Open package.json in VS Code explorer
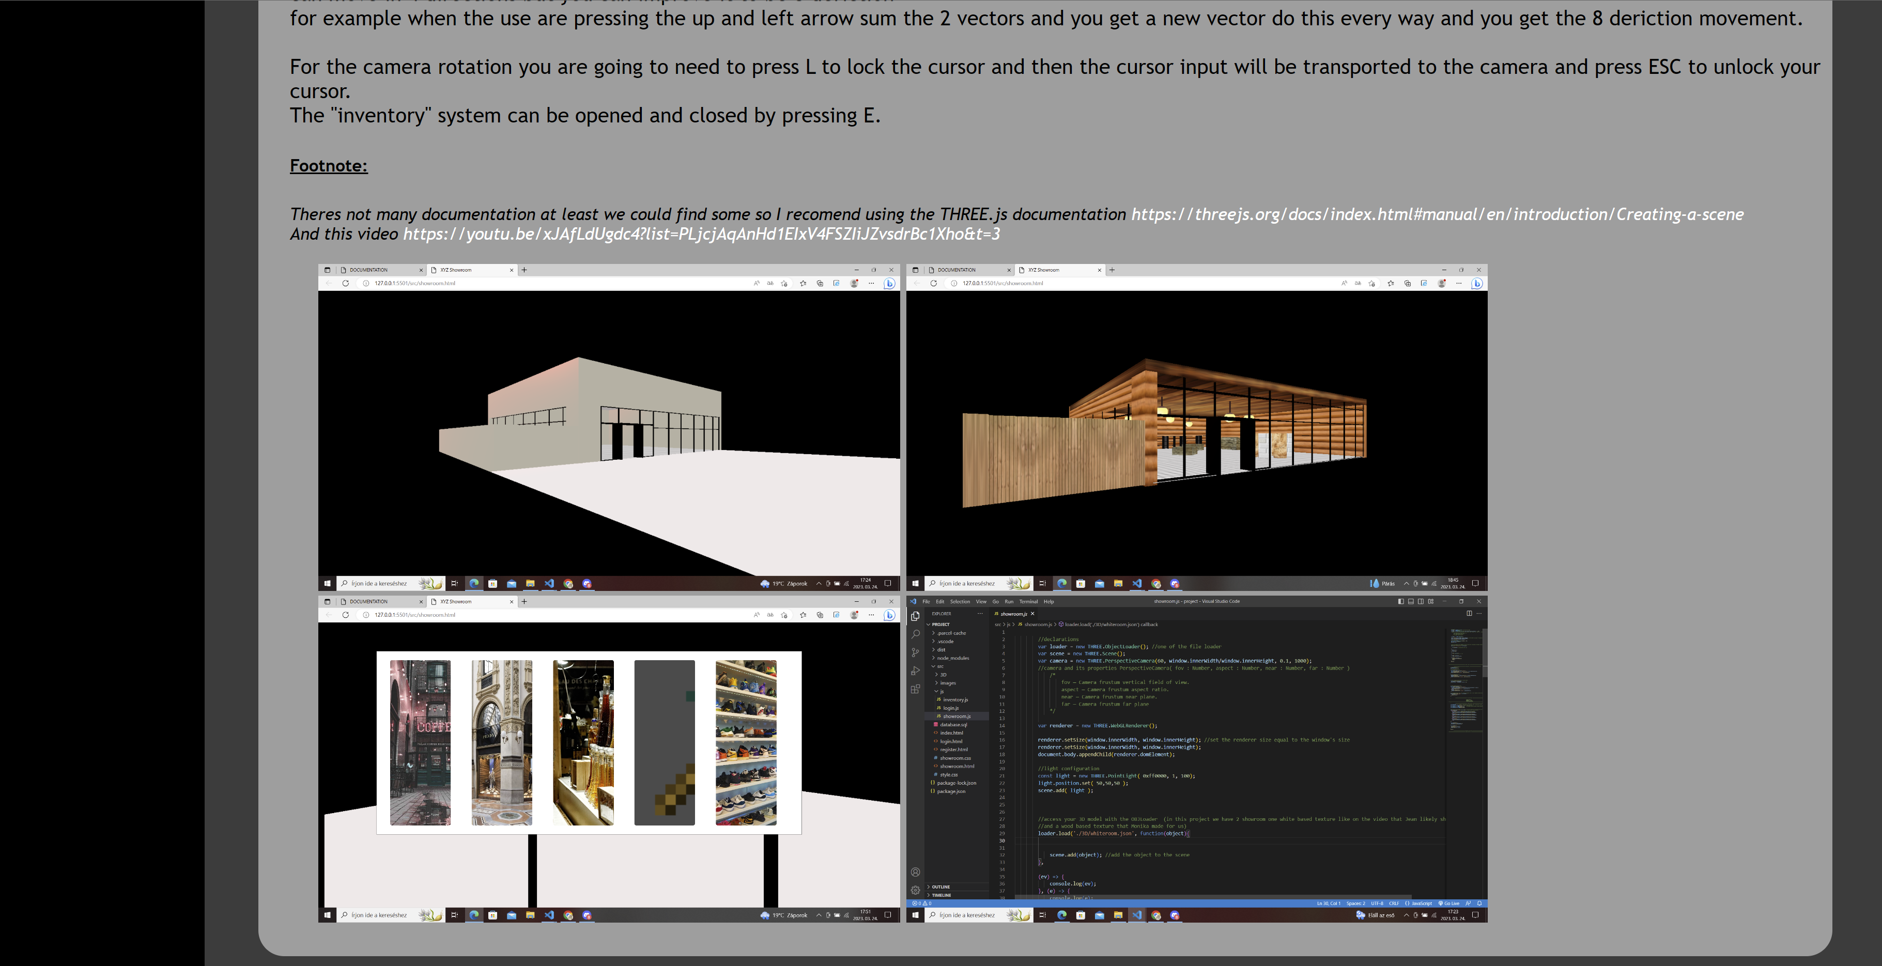The image size is (1882, 966). [957, 791]
